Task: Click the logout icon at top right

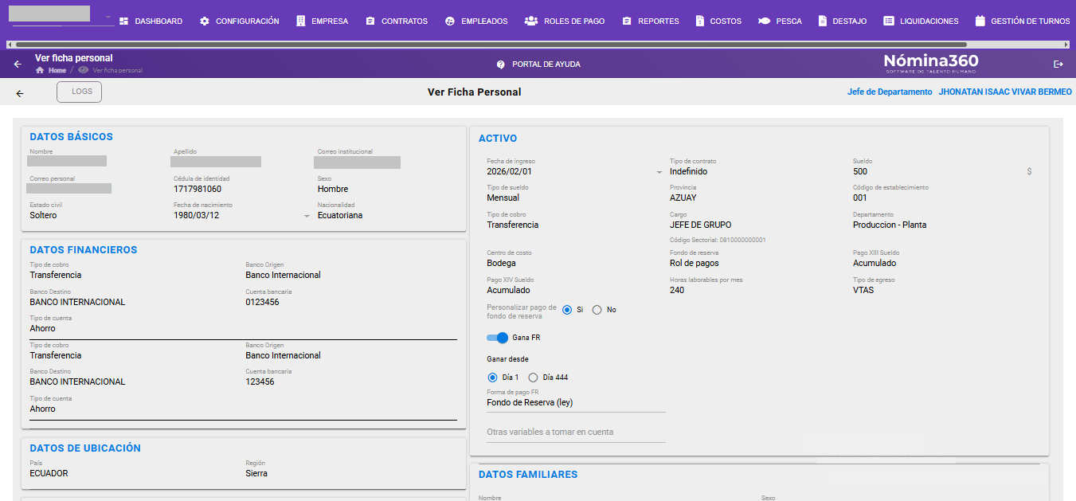Action: (x=1058, y=64)
